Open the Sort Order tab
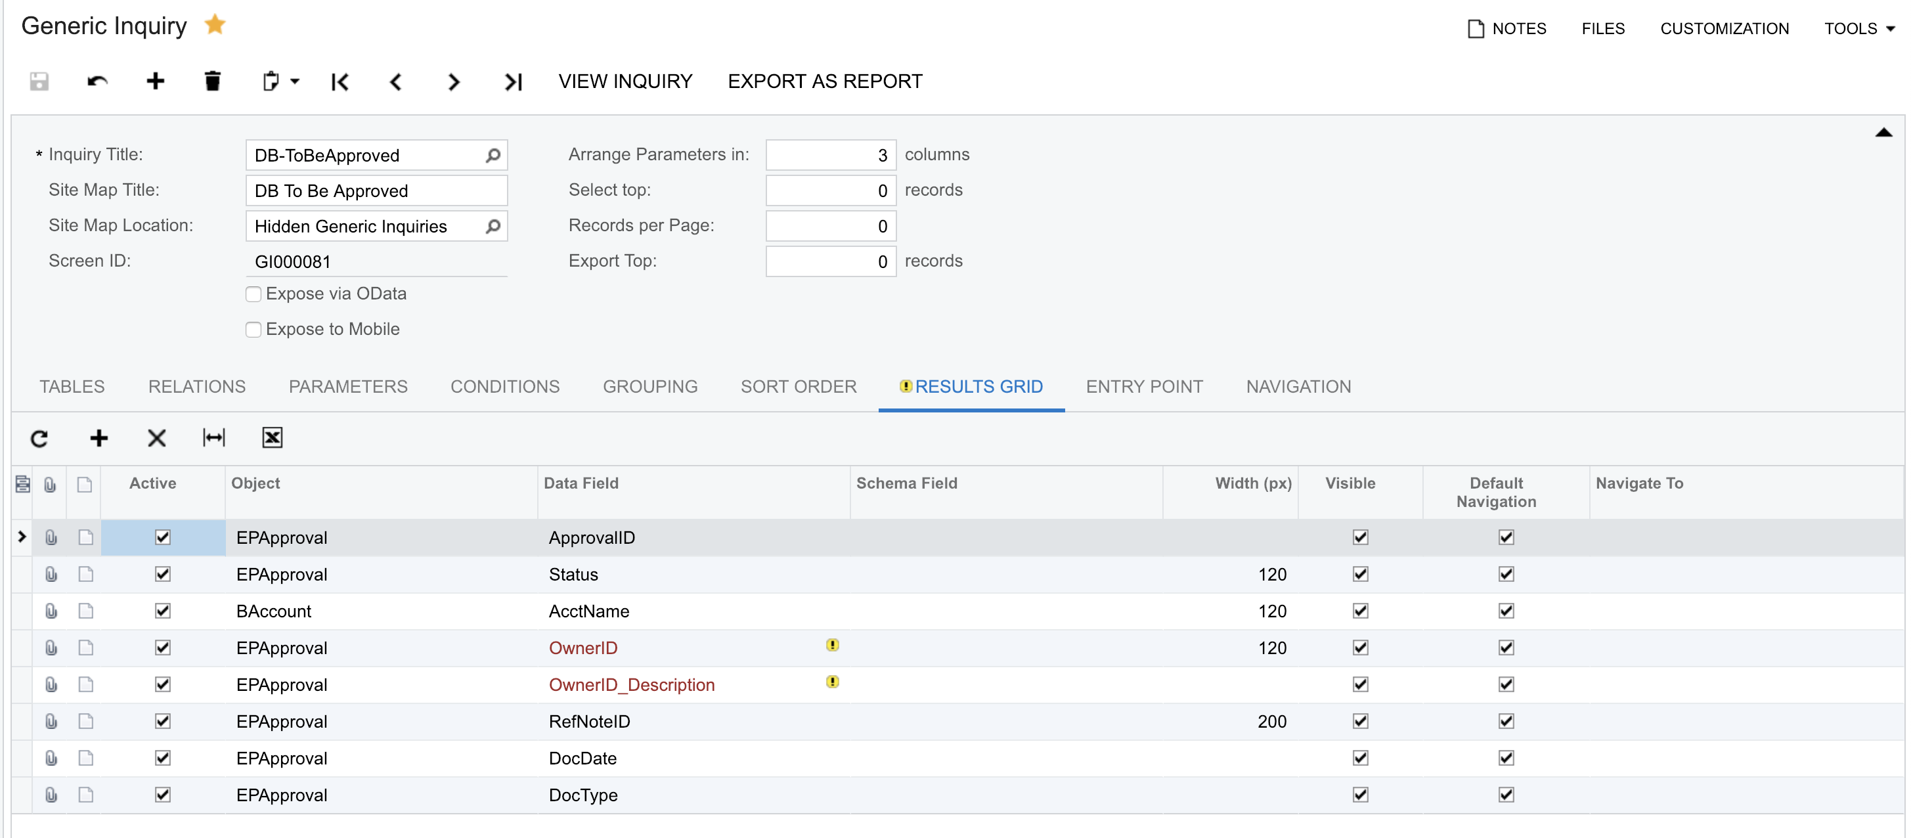1911x838 pixels. pyautogui.click(x=799, y=386)
